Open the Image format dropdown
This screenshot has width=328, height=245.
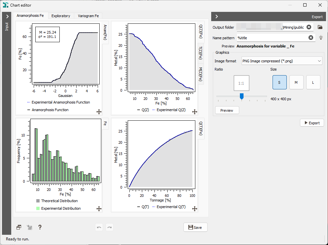[x=282, y=61]
